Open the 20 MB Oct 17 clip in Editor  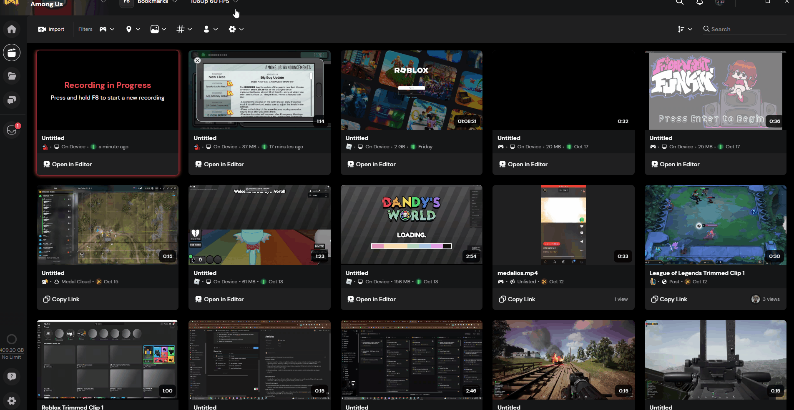523,164
